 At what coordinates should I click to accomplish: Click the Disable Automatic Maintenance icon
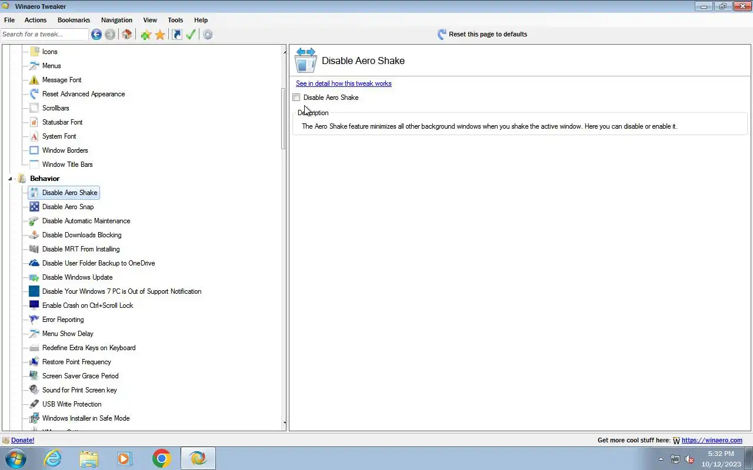tap(34, 221)
